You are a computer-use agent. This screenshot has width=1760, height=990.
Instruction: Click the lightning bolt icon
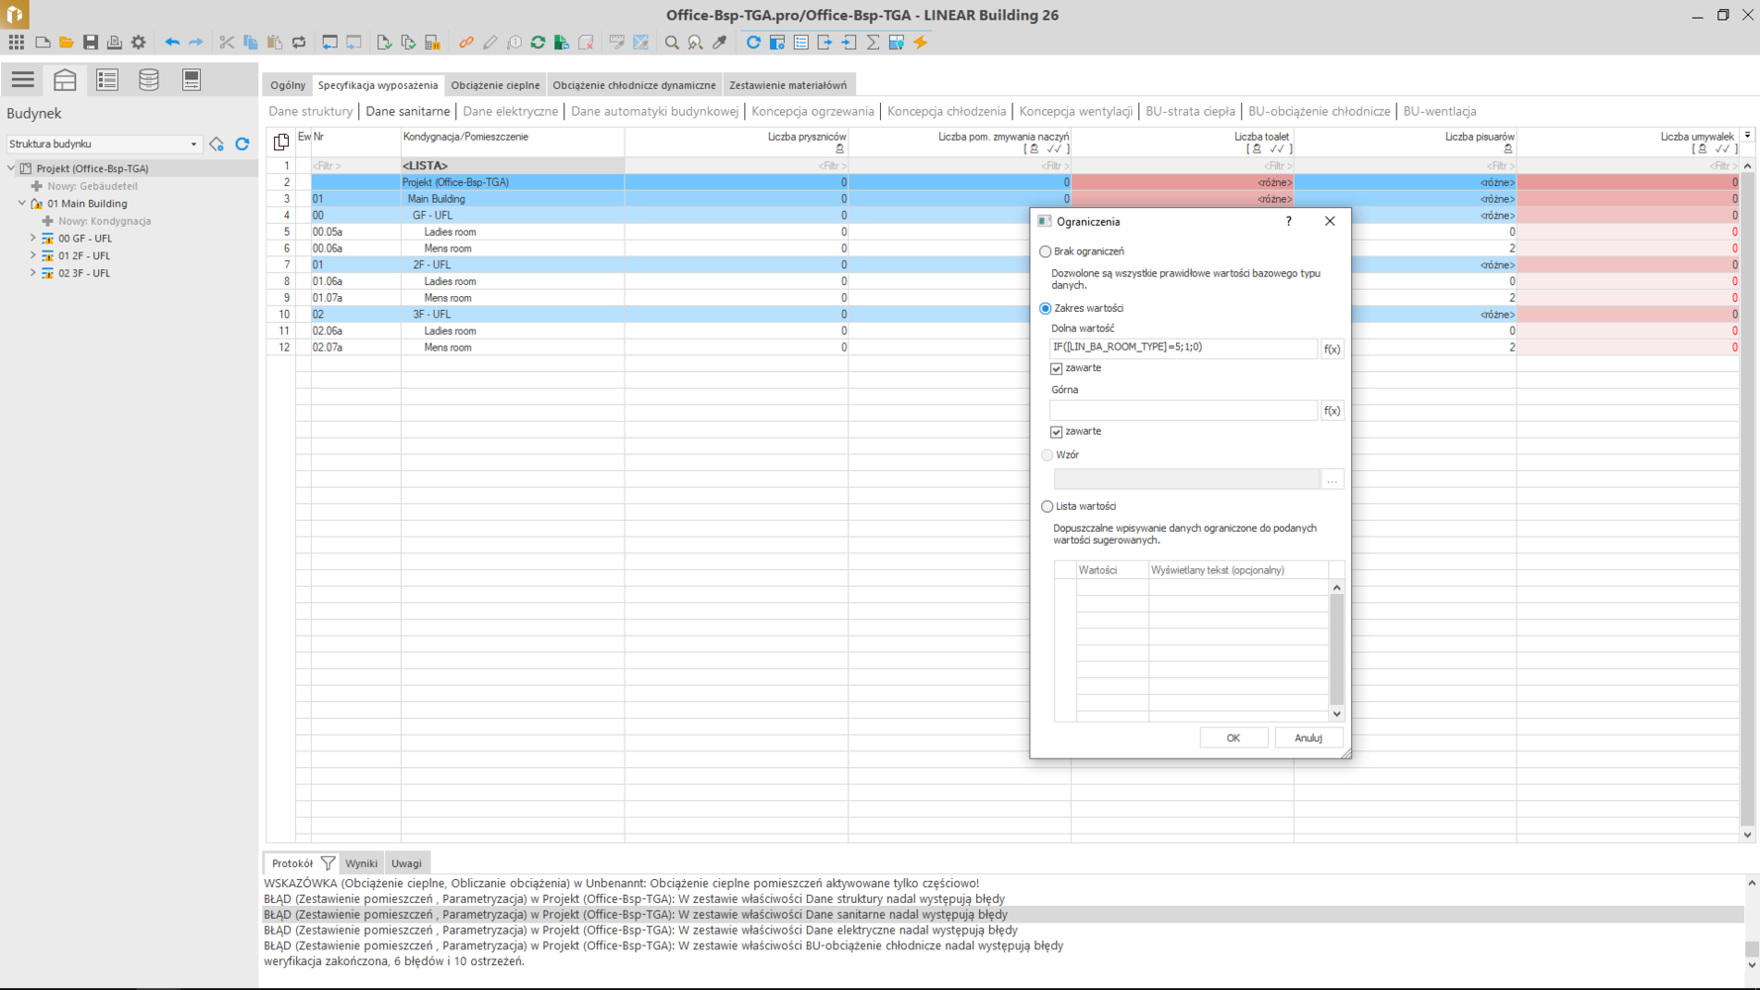coord(921,43)
